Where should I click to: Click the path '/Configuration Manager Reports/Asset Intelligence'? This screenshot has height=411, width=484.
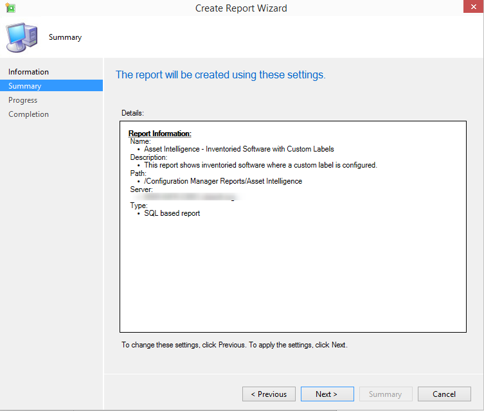223,181
